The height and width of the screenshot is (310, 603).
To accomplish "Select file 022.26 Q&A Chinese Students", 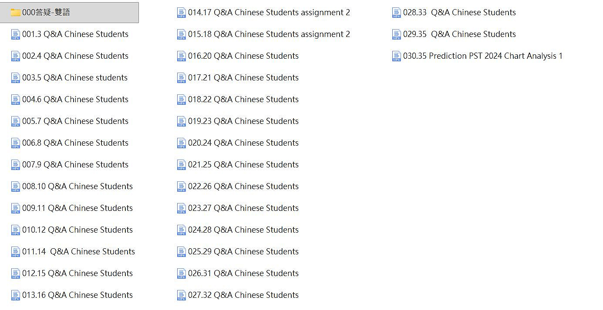I will coord(238,187).
